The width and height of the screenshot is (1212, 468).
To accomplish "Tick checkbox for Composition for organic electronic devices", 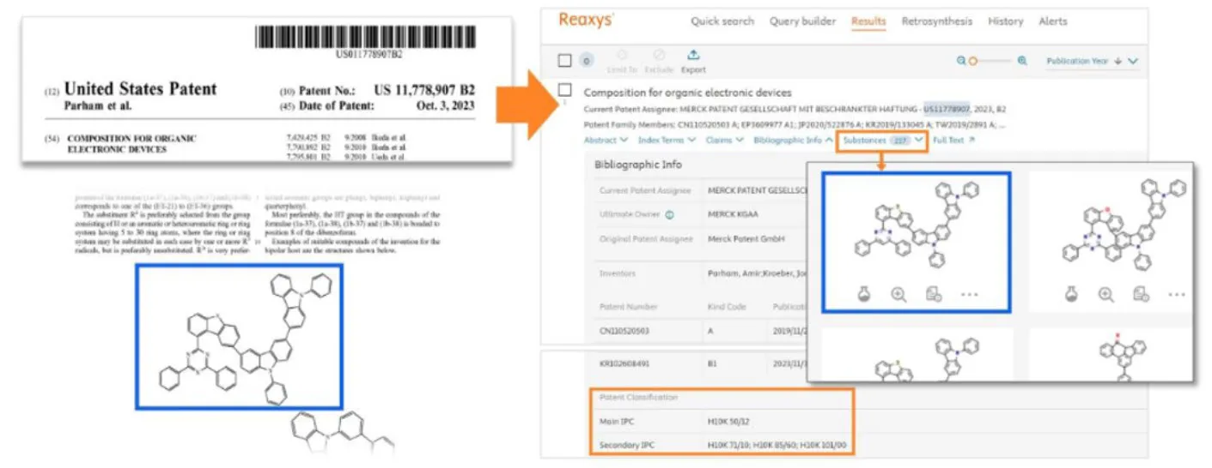I will pyautogui.click(x=564, y=89).
